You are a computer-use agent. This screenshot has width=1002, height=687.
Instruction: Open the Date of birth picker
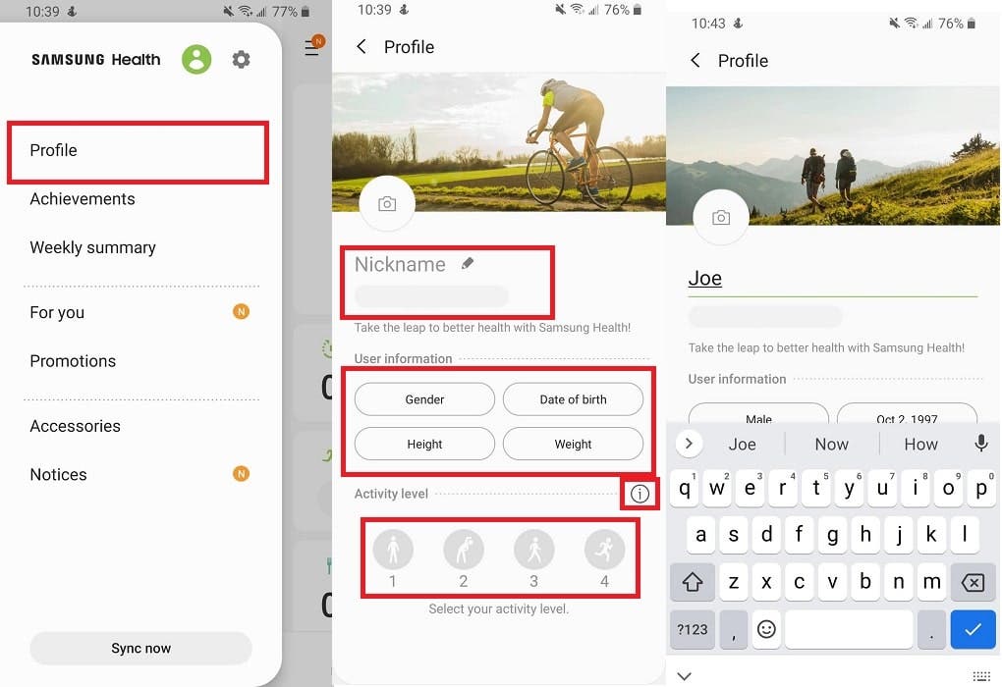[x=574, y=399]
